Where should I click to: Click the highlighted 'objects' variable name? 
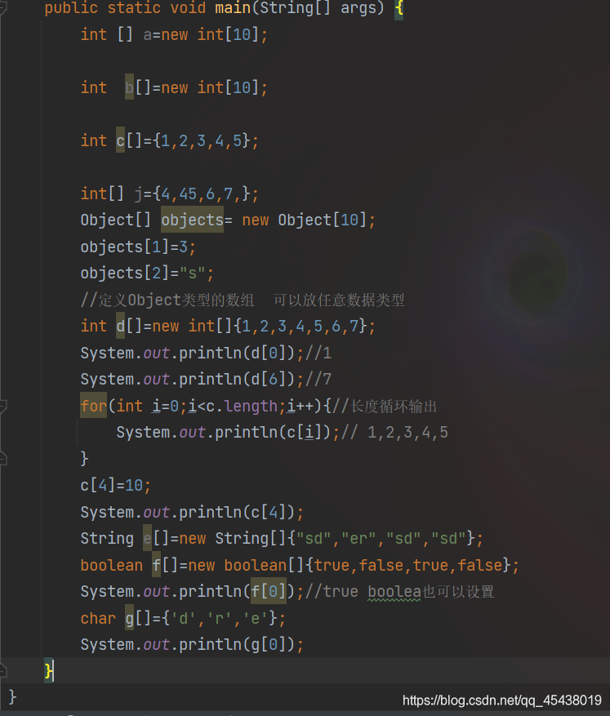(x=192, y=220)
